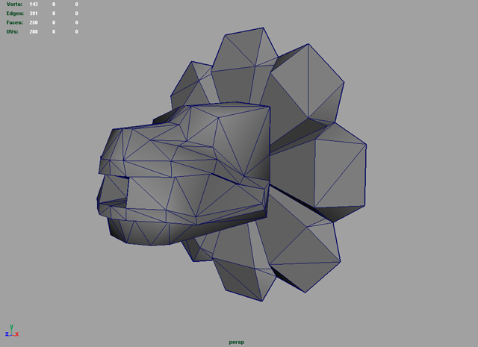Select the Edges count value 391
Image resolution: width=478 pixels, height=347 pixels.
pos(34,13)
